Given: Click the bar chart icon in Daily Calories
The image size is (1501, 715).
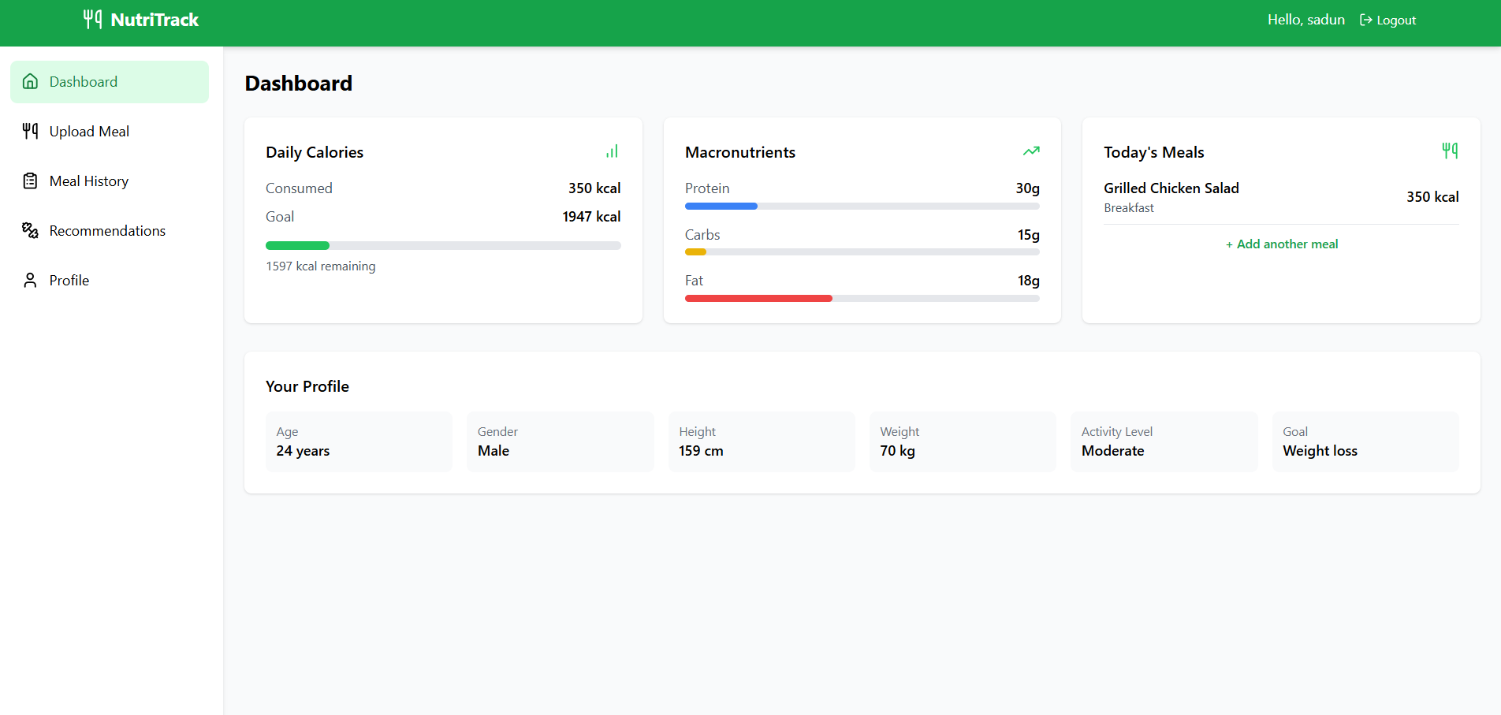Looking at the screenshot, I should (612, 151).
